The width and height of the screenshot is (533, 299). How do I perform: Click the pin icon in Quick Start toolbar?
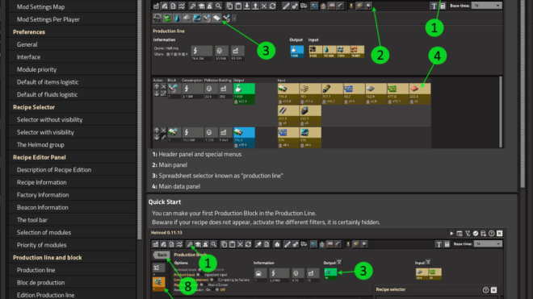(x=258, y=244)
